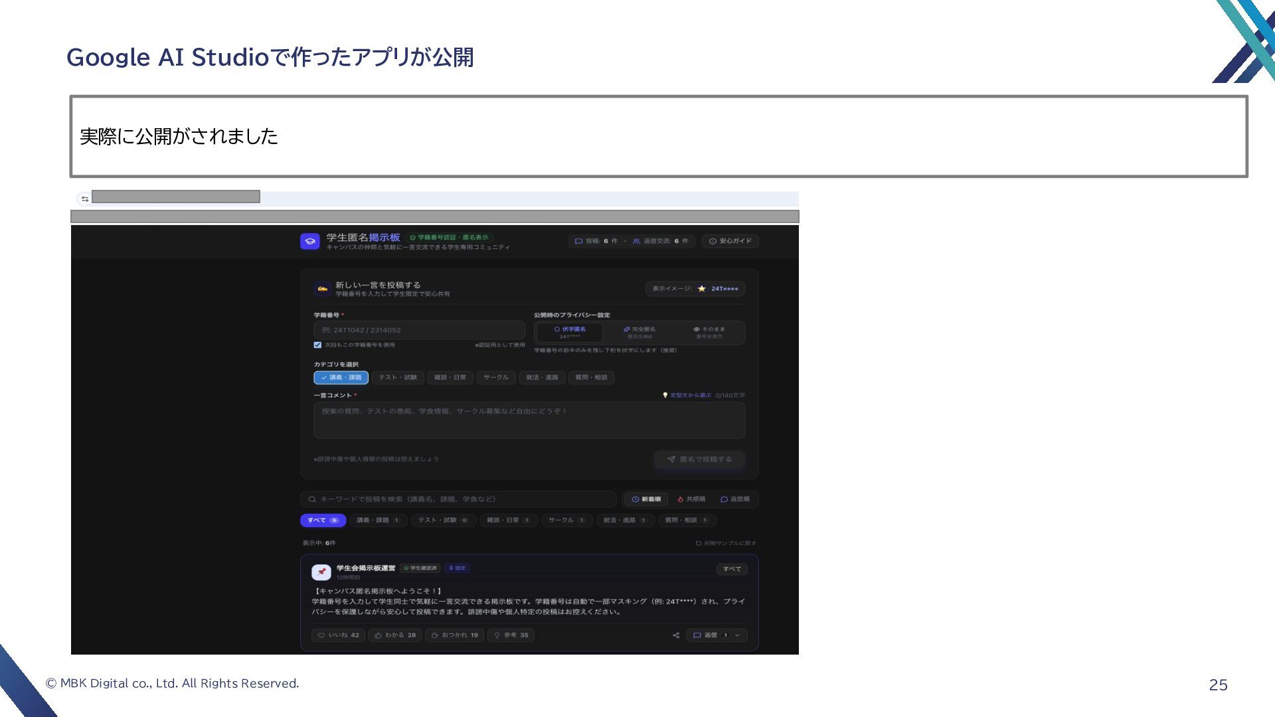Filter posts by サークル tab
The width and height of the screenshot is (1275, 717).
(x=566, y=520)
